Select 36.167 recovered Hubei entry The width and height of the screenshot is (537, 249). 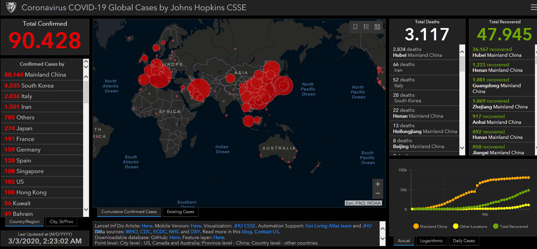click(502, 52)
